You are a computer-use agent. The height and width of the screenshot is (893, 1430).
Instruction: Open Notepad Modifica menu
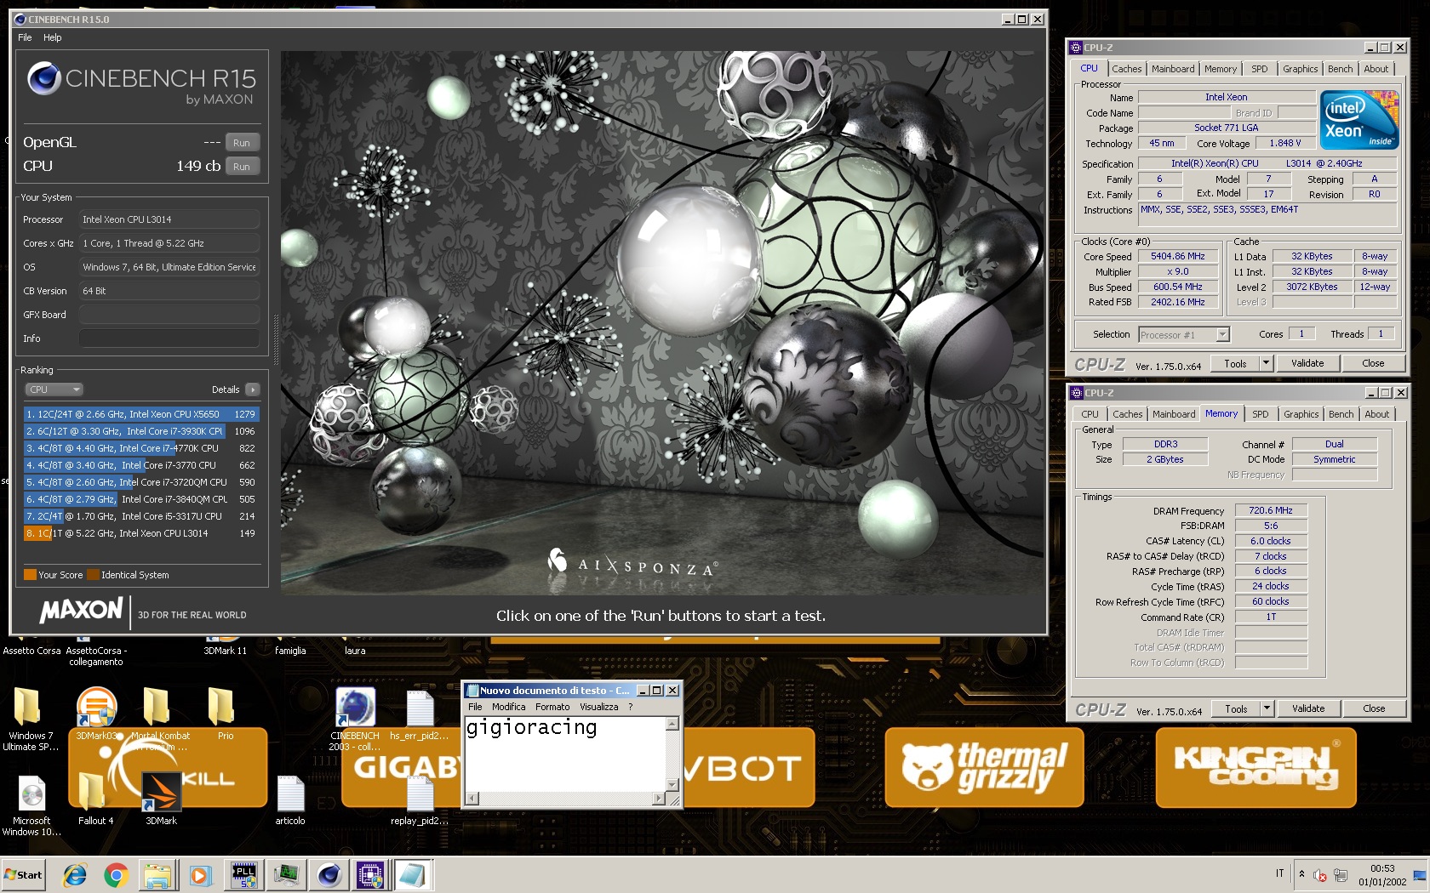coord(509,707)
